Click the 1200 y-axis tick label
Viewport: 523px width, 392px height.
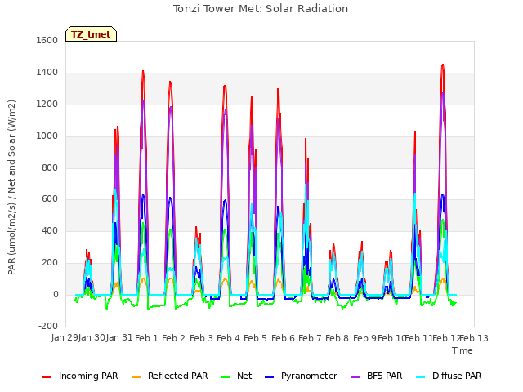tap(47, 105)
